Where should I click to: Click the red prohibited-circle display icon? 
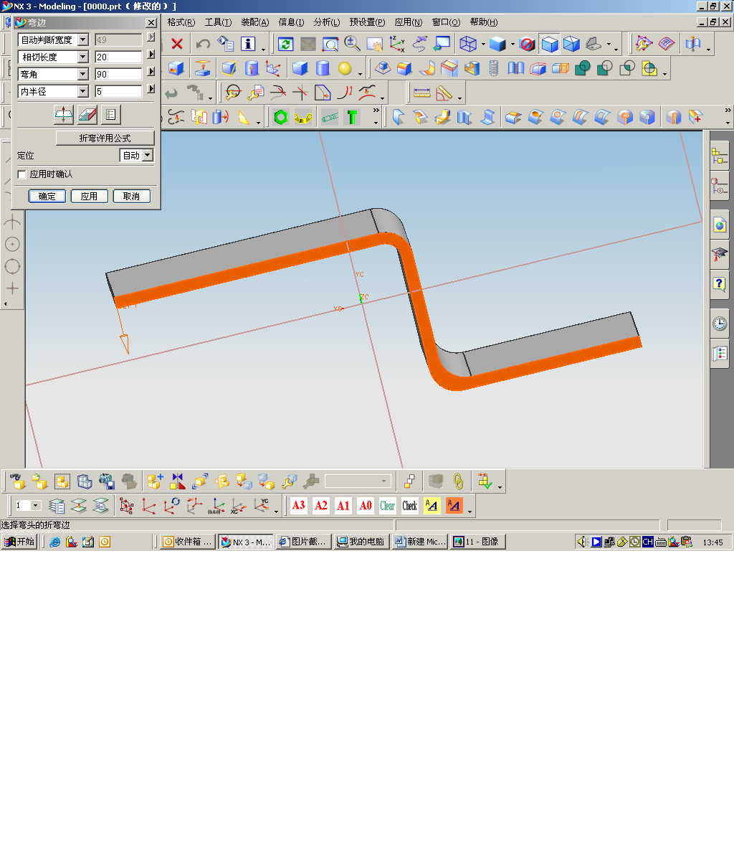528,44
